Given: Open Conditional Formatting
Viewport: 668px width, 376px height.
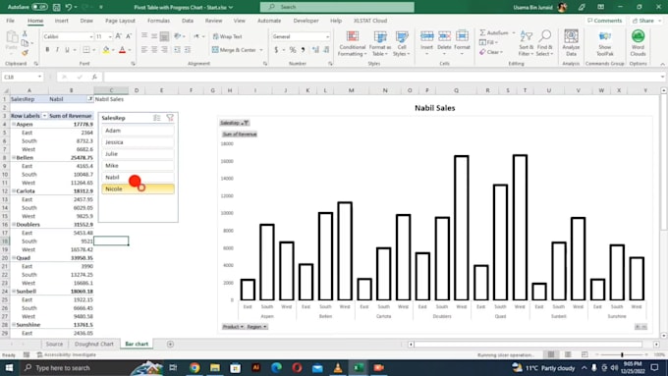Looking at the screenshot, I should [353, 43].
